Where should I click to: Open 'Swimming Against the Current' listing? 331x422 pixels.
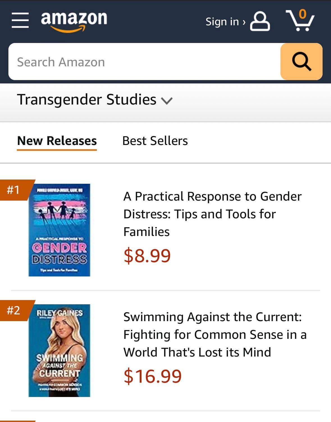tap(215, 334)
